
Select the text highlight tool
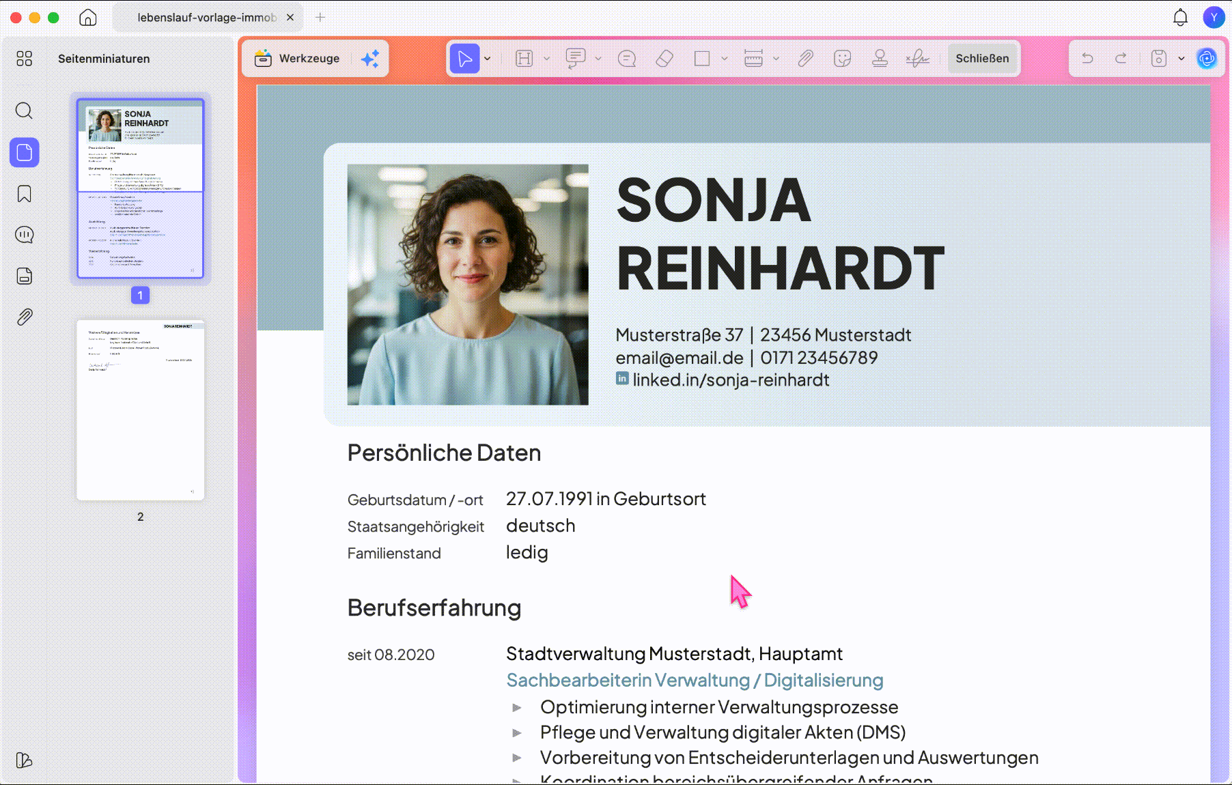click(x=524, y=59)
